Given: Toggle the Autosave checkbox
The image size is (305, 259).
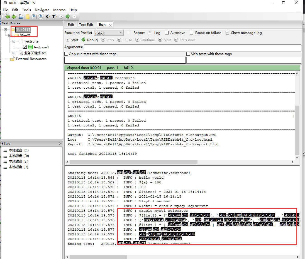Looking at the screenshot, I should [x=167, y=33].
